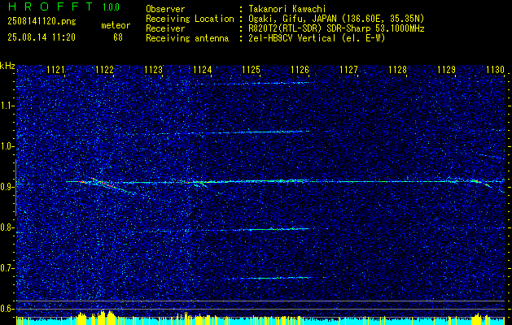This screenshot has width=512, height=325.
Task: Click the 0.8 frequency axis label
Action: [6, 227]
